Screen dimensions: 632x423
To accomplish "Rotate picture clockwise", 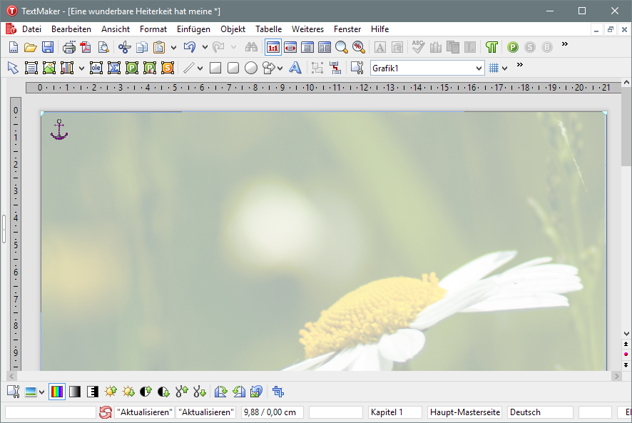I will [x=221, y=392].
